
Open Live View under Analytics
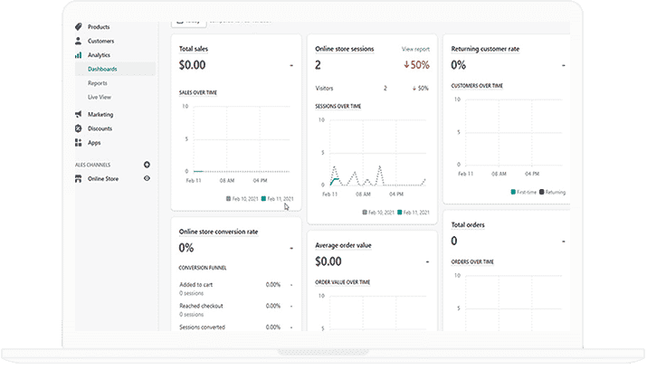tap(100, 97)
